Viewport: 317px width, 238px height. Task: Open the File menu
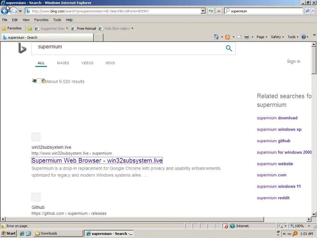(x=5, y=20)
